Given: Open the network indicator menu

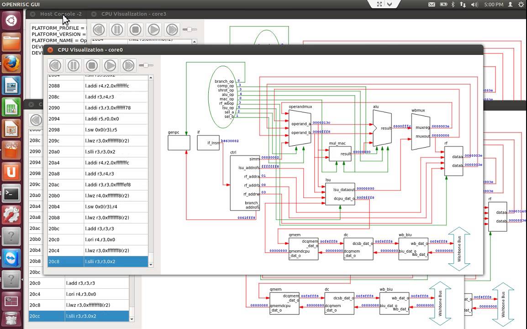Looking at the screenshot, I should point(463,5).
